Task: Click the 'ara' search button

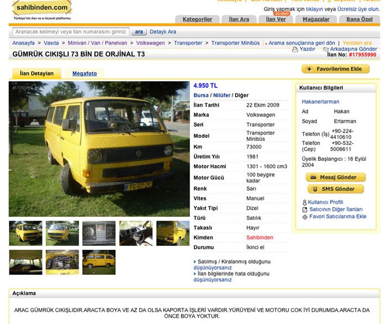Action: (138, 32)
